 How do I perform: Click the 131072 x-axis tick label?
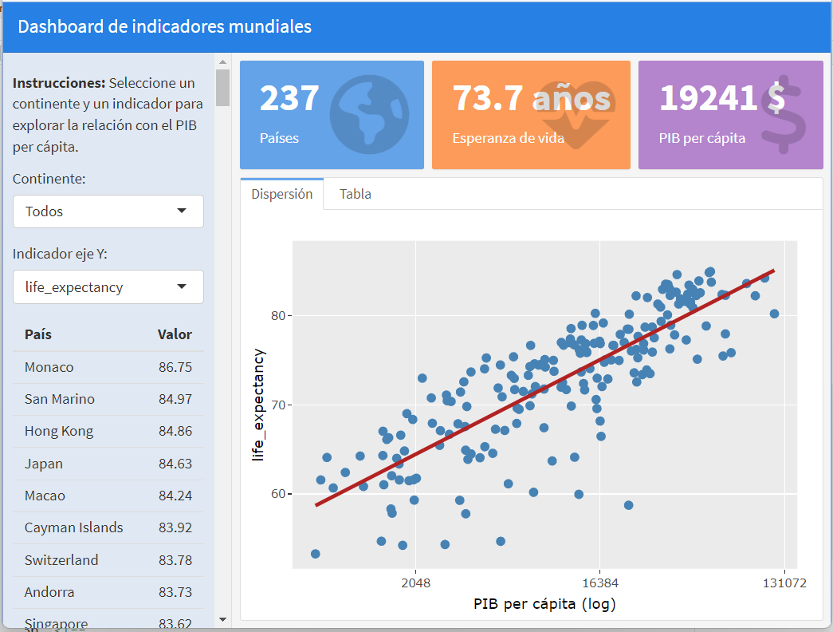(784, 583)
